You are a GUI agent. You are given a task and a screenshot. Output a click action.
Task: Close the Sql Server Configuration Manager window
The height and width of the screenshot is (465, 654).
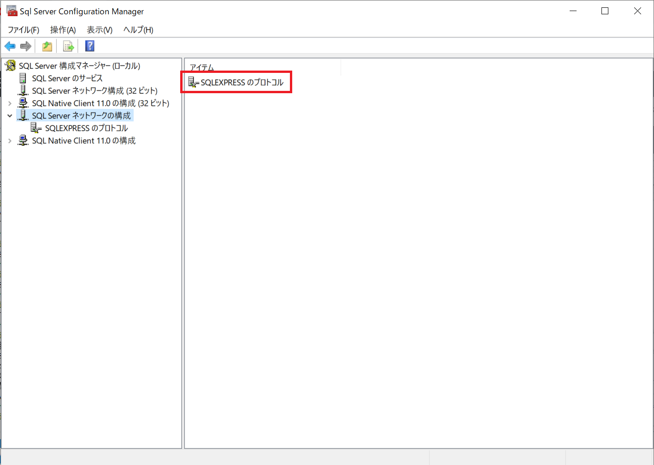(637, 11)
